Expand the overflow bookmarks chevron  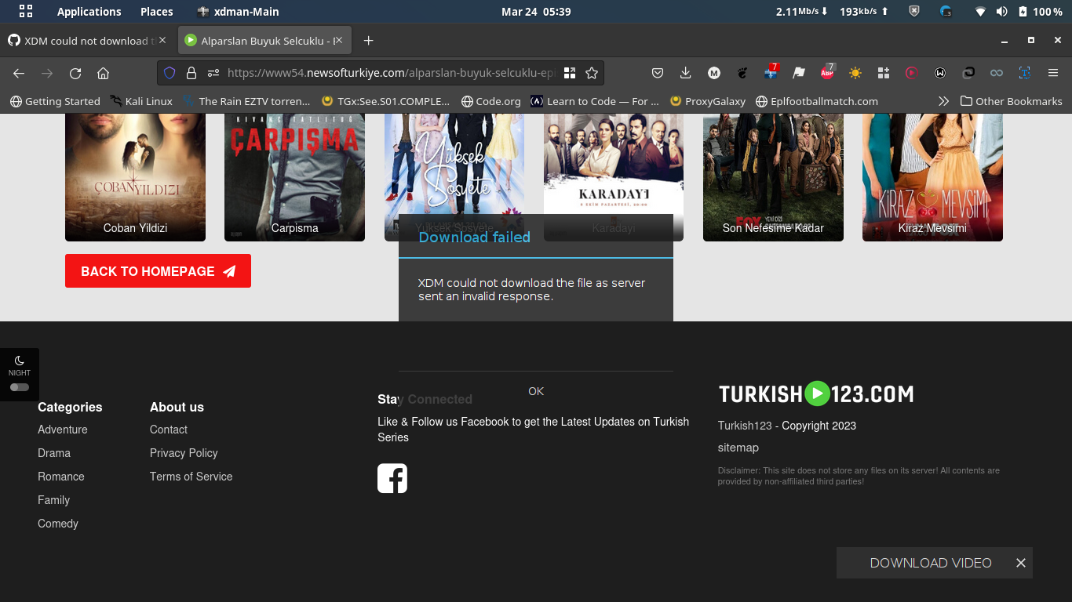pyautogui.click(x=943, y=101)
